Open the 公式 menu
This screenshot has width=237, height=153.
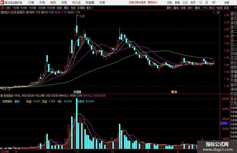tap(185, 3)
